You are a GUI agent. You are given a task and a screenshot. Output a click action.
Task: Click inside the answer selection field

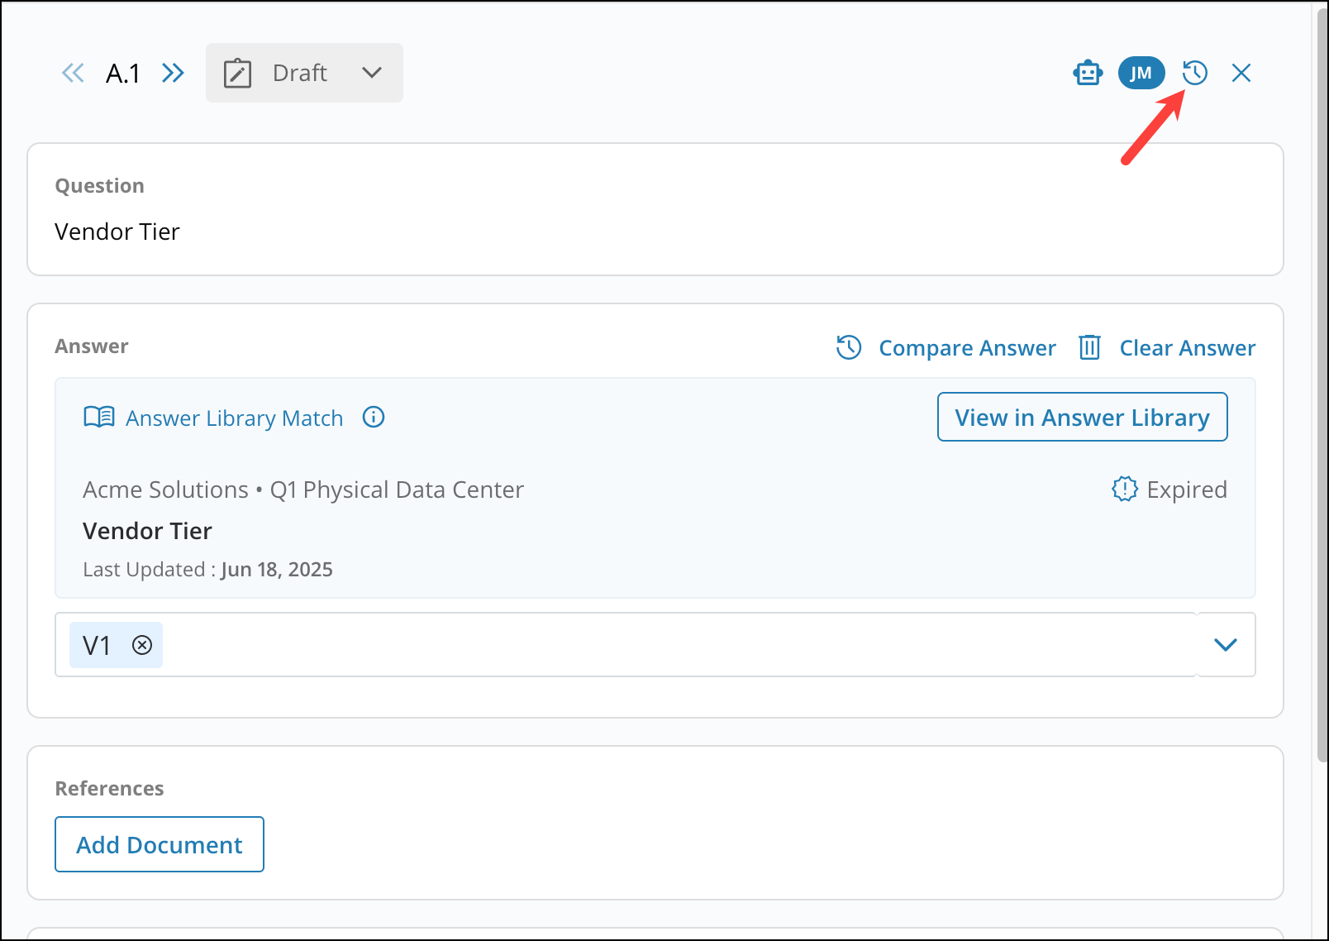click(x=661, y=645)
